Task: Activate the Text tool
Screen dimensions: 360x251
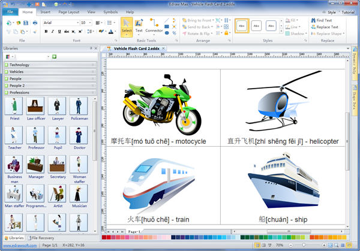Action: (139, 26)
